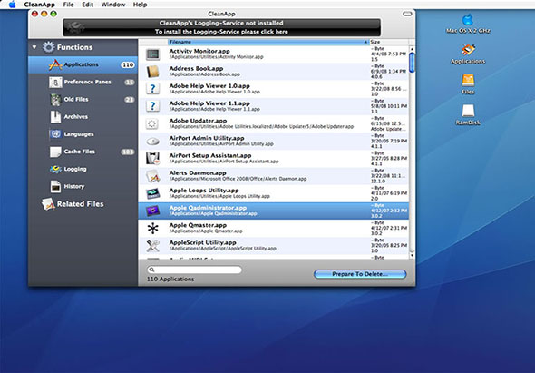
Task: Click '110 Applications' status text
Action: pos(170,279)
